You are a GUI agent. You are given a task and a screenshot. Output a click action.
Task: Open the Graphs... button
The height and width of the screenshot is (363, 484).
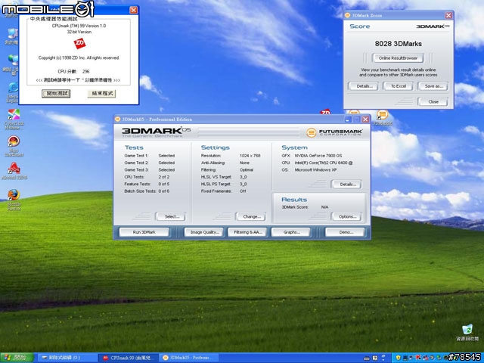[291, 232]
